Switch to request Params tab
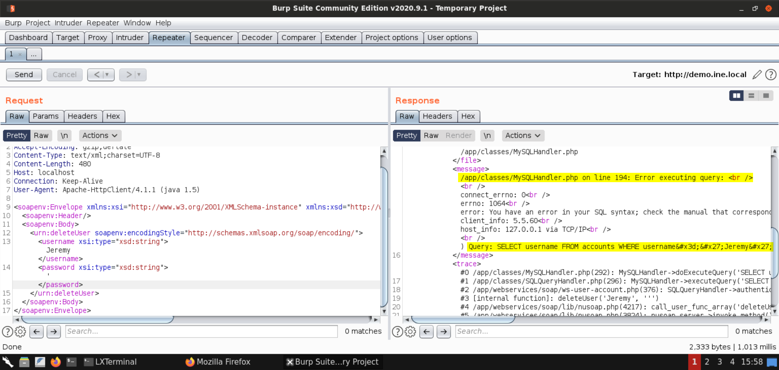The width and height of the screenshot is (779, 370). [45, 116]
